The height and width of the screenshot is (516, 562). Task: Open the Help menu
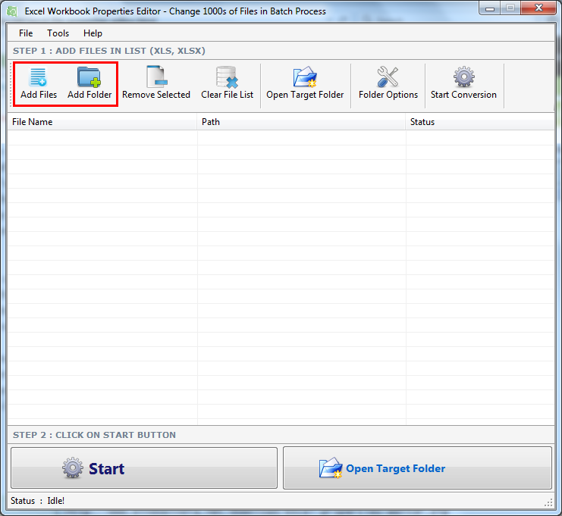point(93,33)
